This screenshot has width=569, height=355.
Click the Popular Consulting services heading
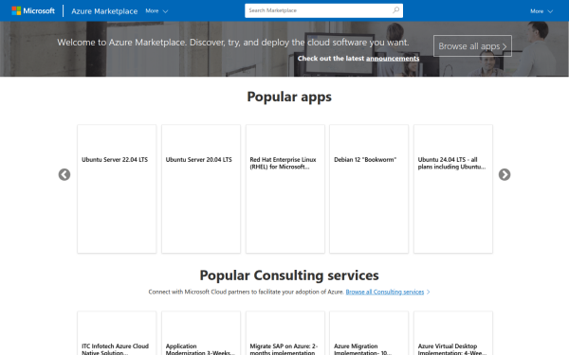(289, 275)
